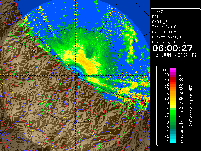
Task: Select the '---' label in the legend
Action: pos(180,70)
